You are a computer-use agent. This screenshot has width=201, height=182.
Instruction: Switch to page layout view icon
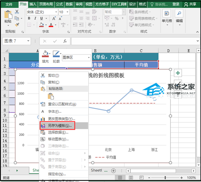point(131,178)
